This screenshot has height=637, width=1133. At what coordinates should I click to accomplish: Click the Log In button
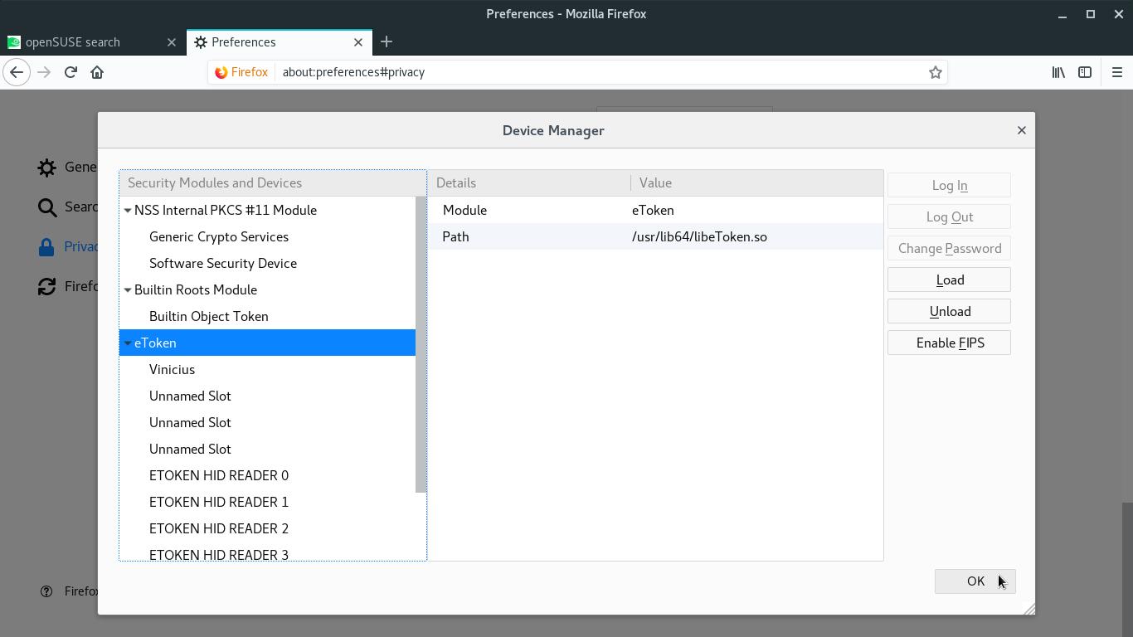click(x=949, y=186)
